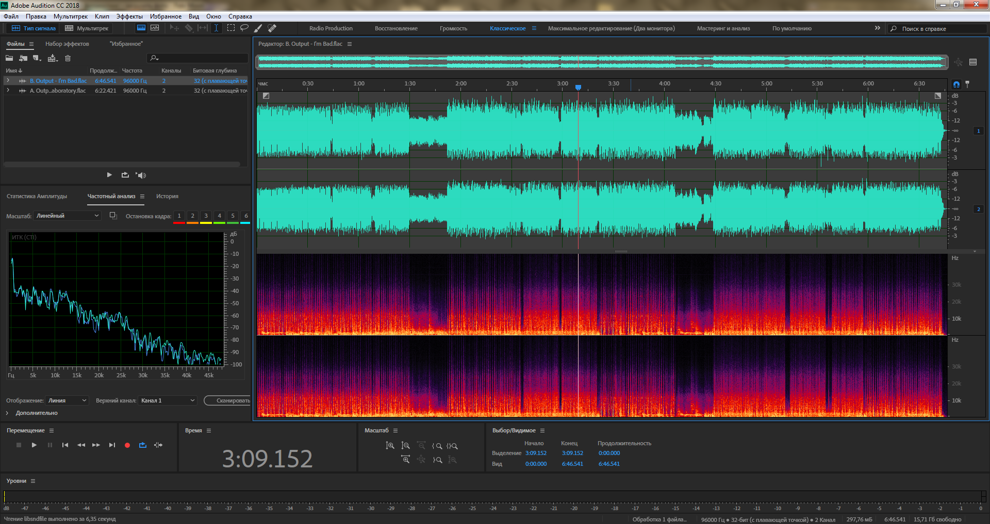The height and width of the screenshot is (524, 990).
Task: Open the Масштаб Линейный dropdown
Action: (67, 216)
